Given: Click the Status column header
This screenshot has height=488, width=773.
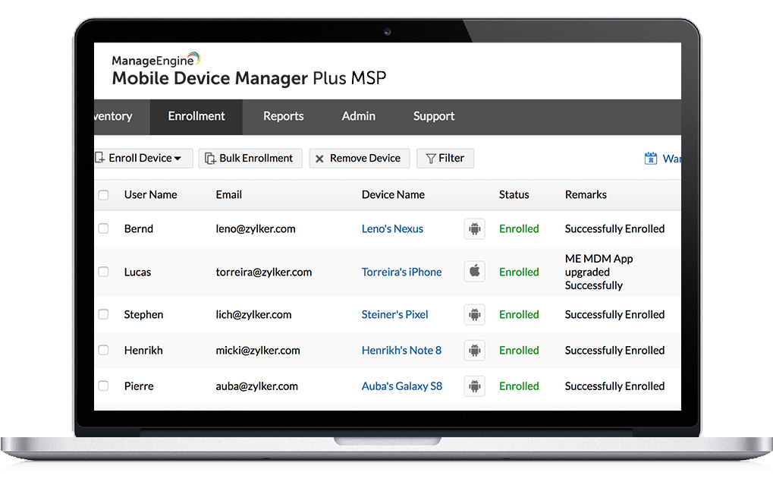Looking at the screenshot, I should point(514,194).
